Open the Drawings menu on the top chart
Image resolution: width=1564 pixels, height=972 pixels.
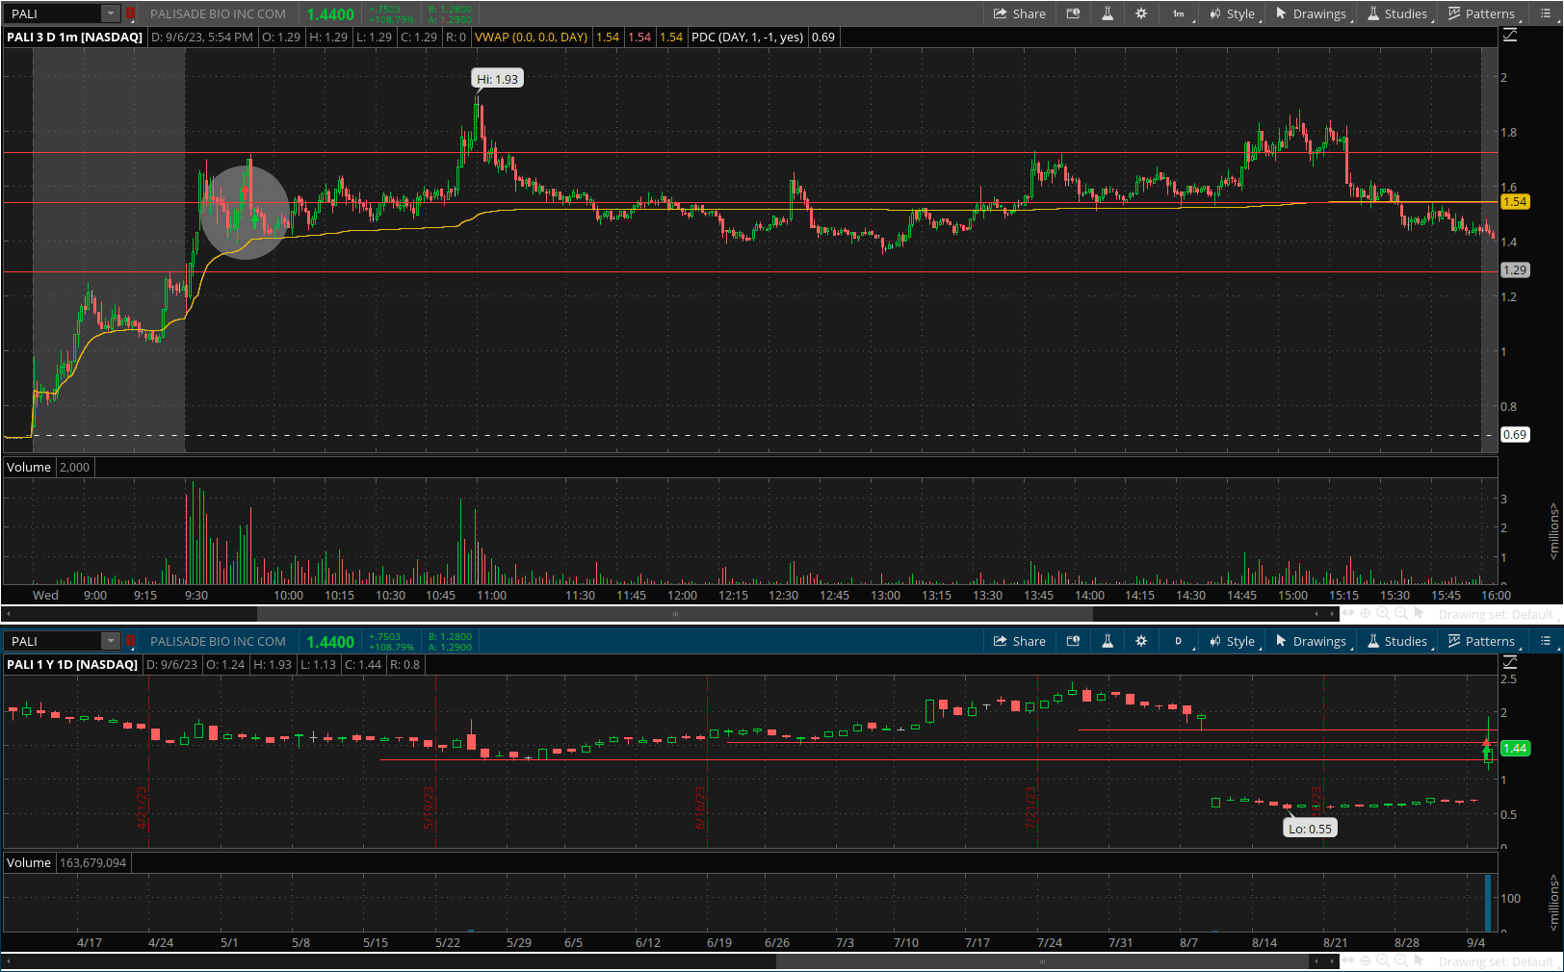tap(1311, 13)
